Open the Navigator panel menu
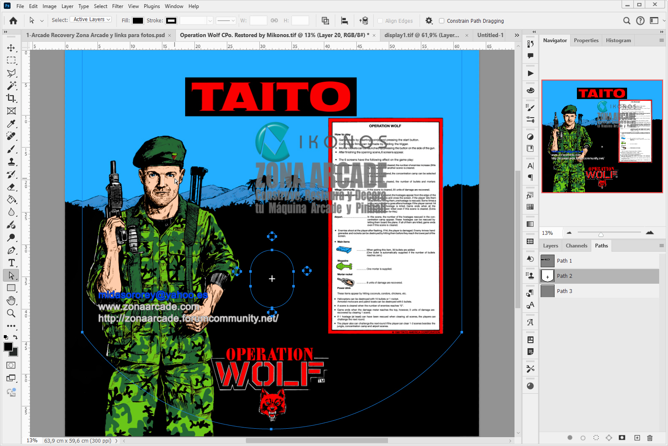 click(x=661, y=40)
